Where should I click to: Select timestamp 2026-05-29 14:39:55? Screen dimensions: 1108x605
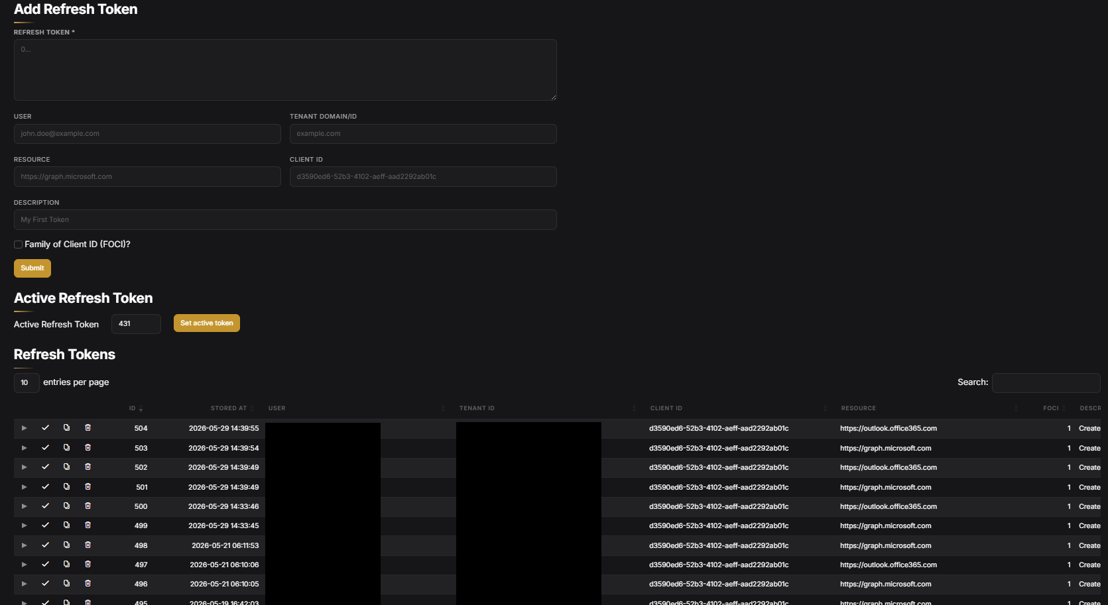[x=223, y=429]
